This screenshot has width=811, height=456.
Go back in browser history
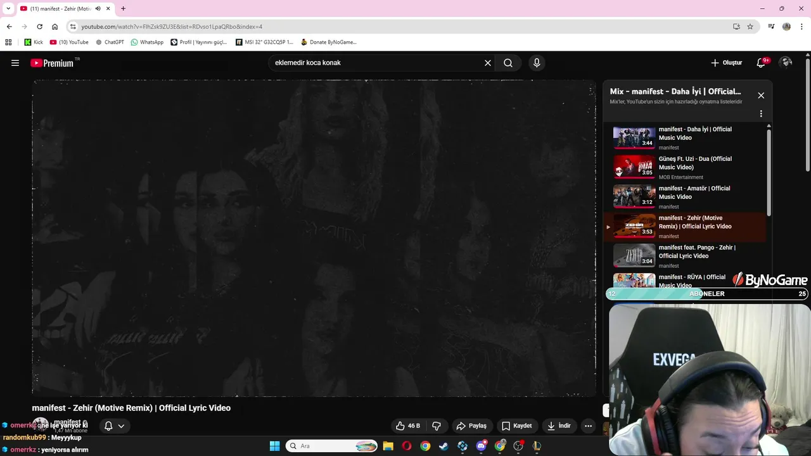tap(9, 27)
